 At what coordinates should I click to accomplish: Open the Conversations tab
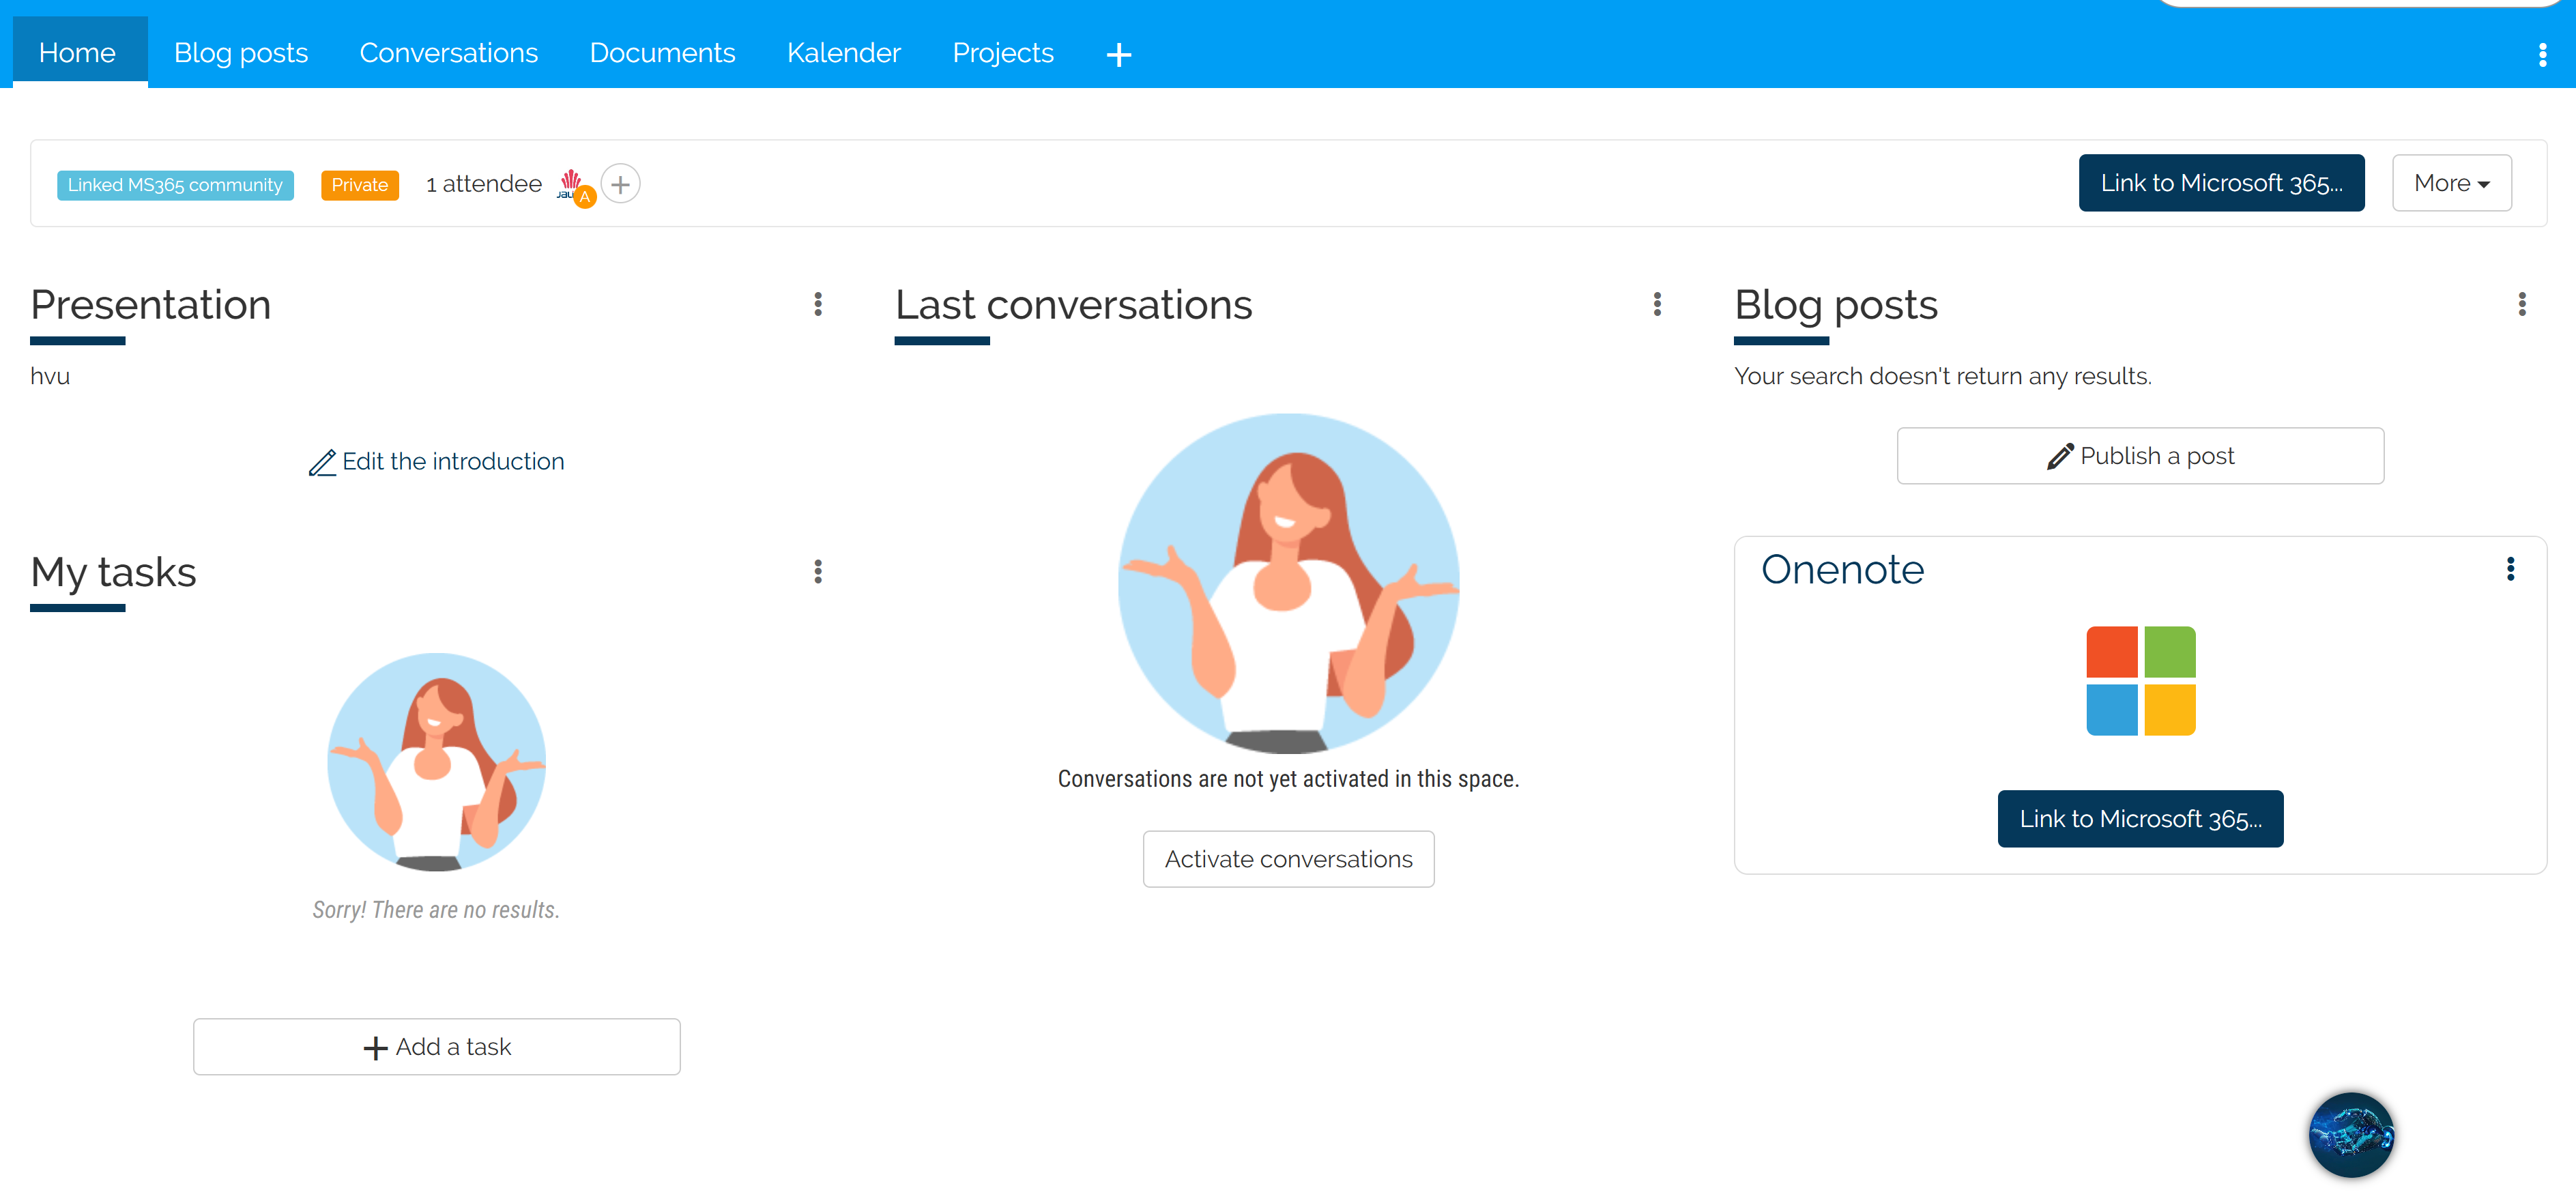click(x=448, y=53)
